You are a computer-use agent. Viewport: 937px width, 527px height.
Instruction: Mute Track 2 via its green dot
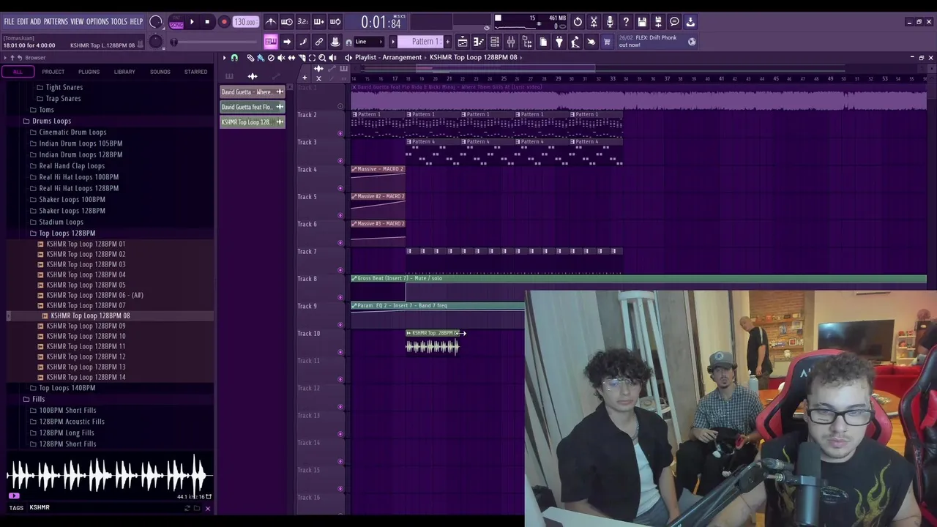[340, 133]
